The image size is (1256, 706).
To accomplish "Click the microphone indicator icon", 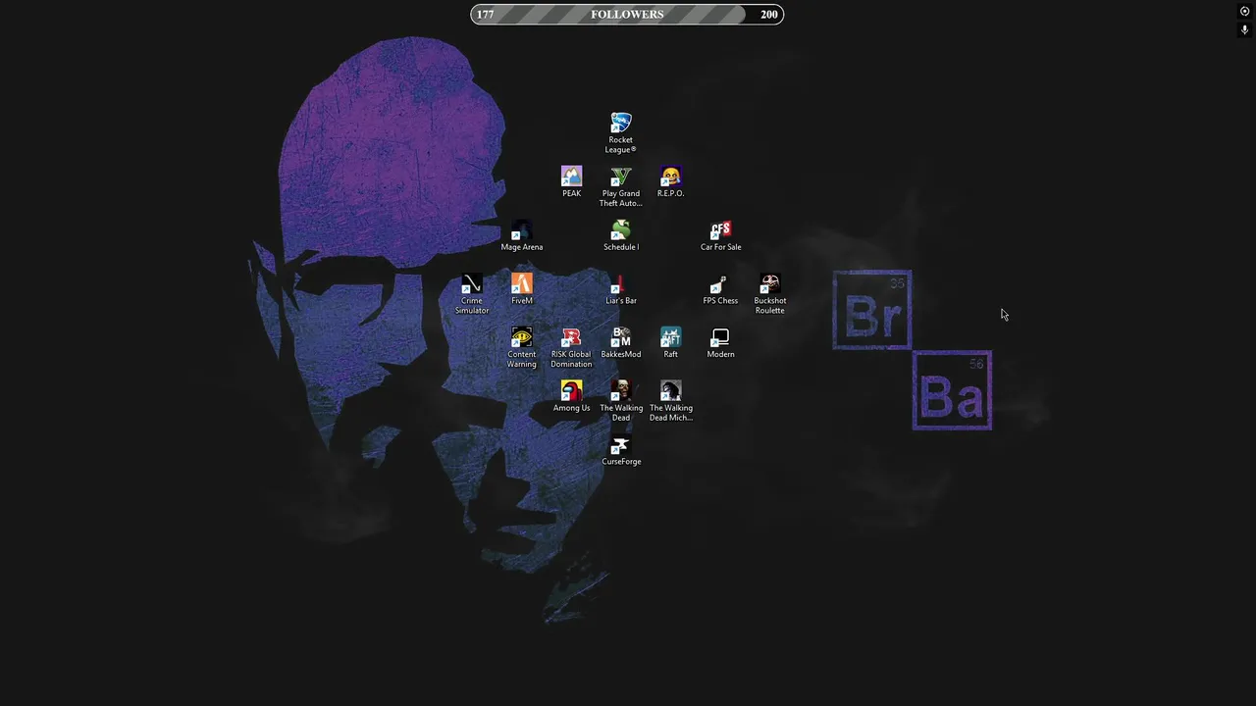I will coord(1245,30).
